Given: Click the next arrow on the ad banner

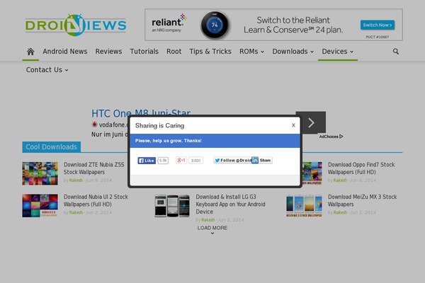Looking at the screenshot, I should tap(311, 122).
